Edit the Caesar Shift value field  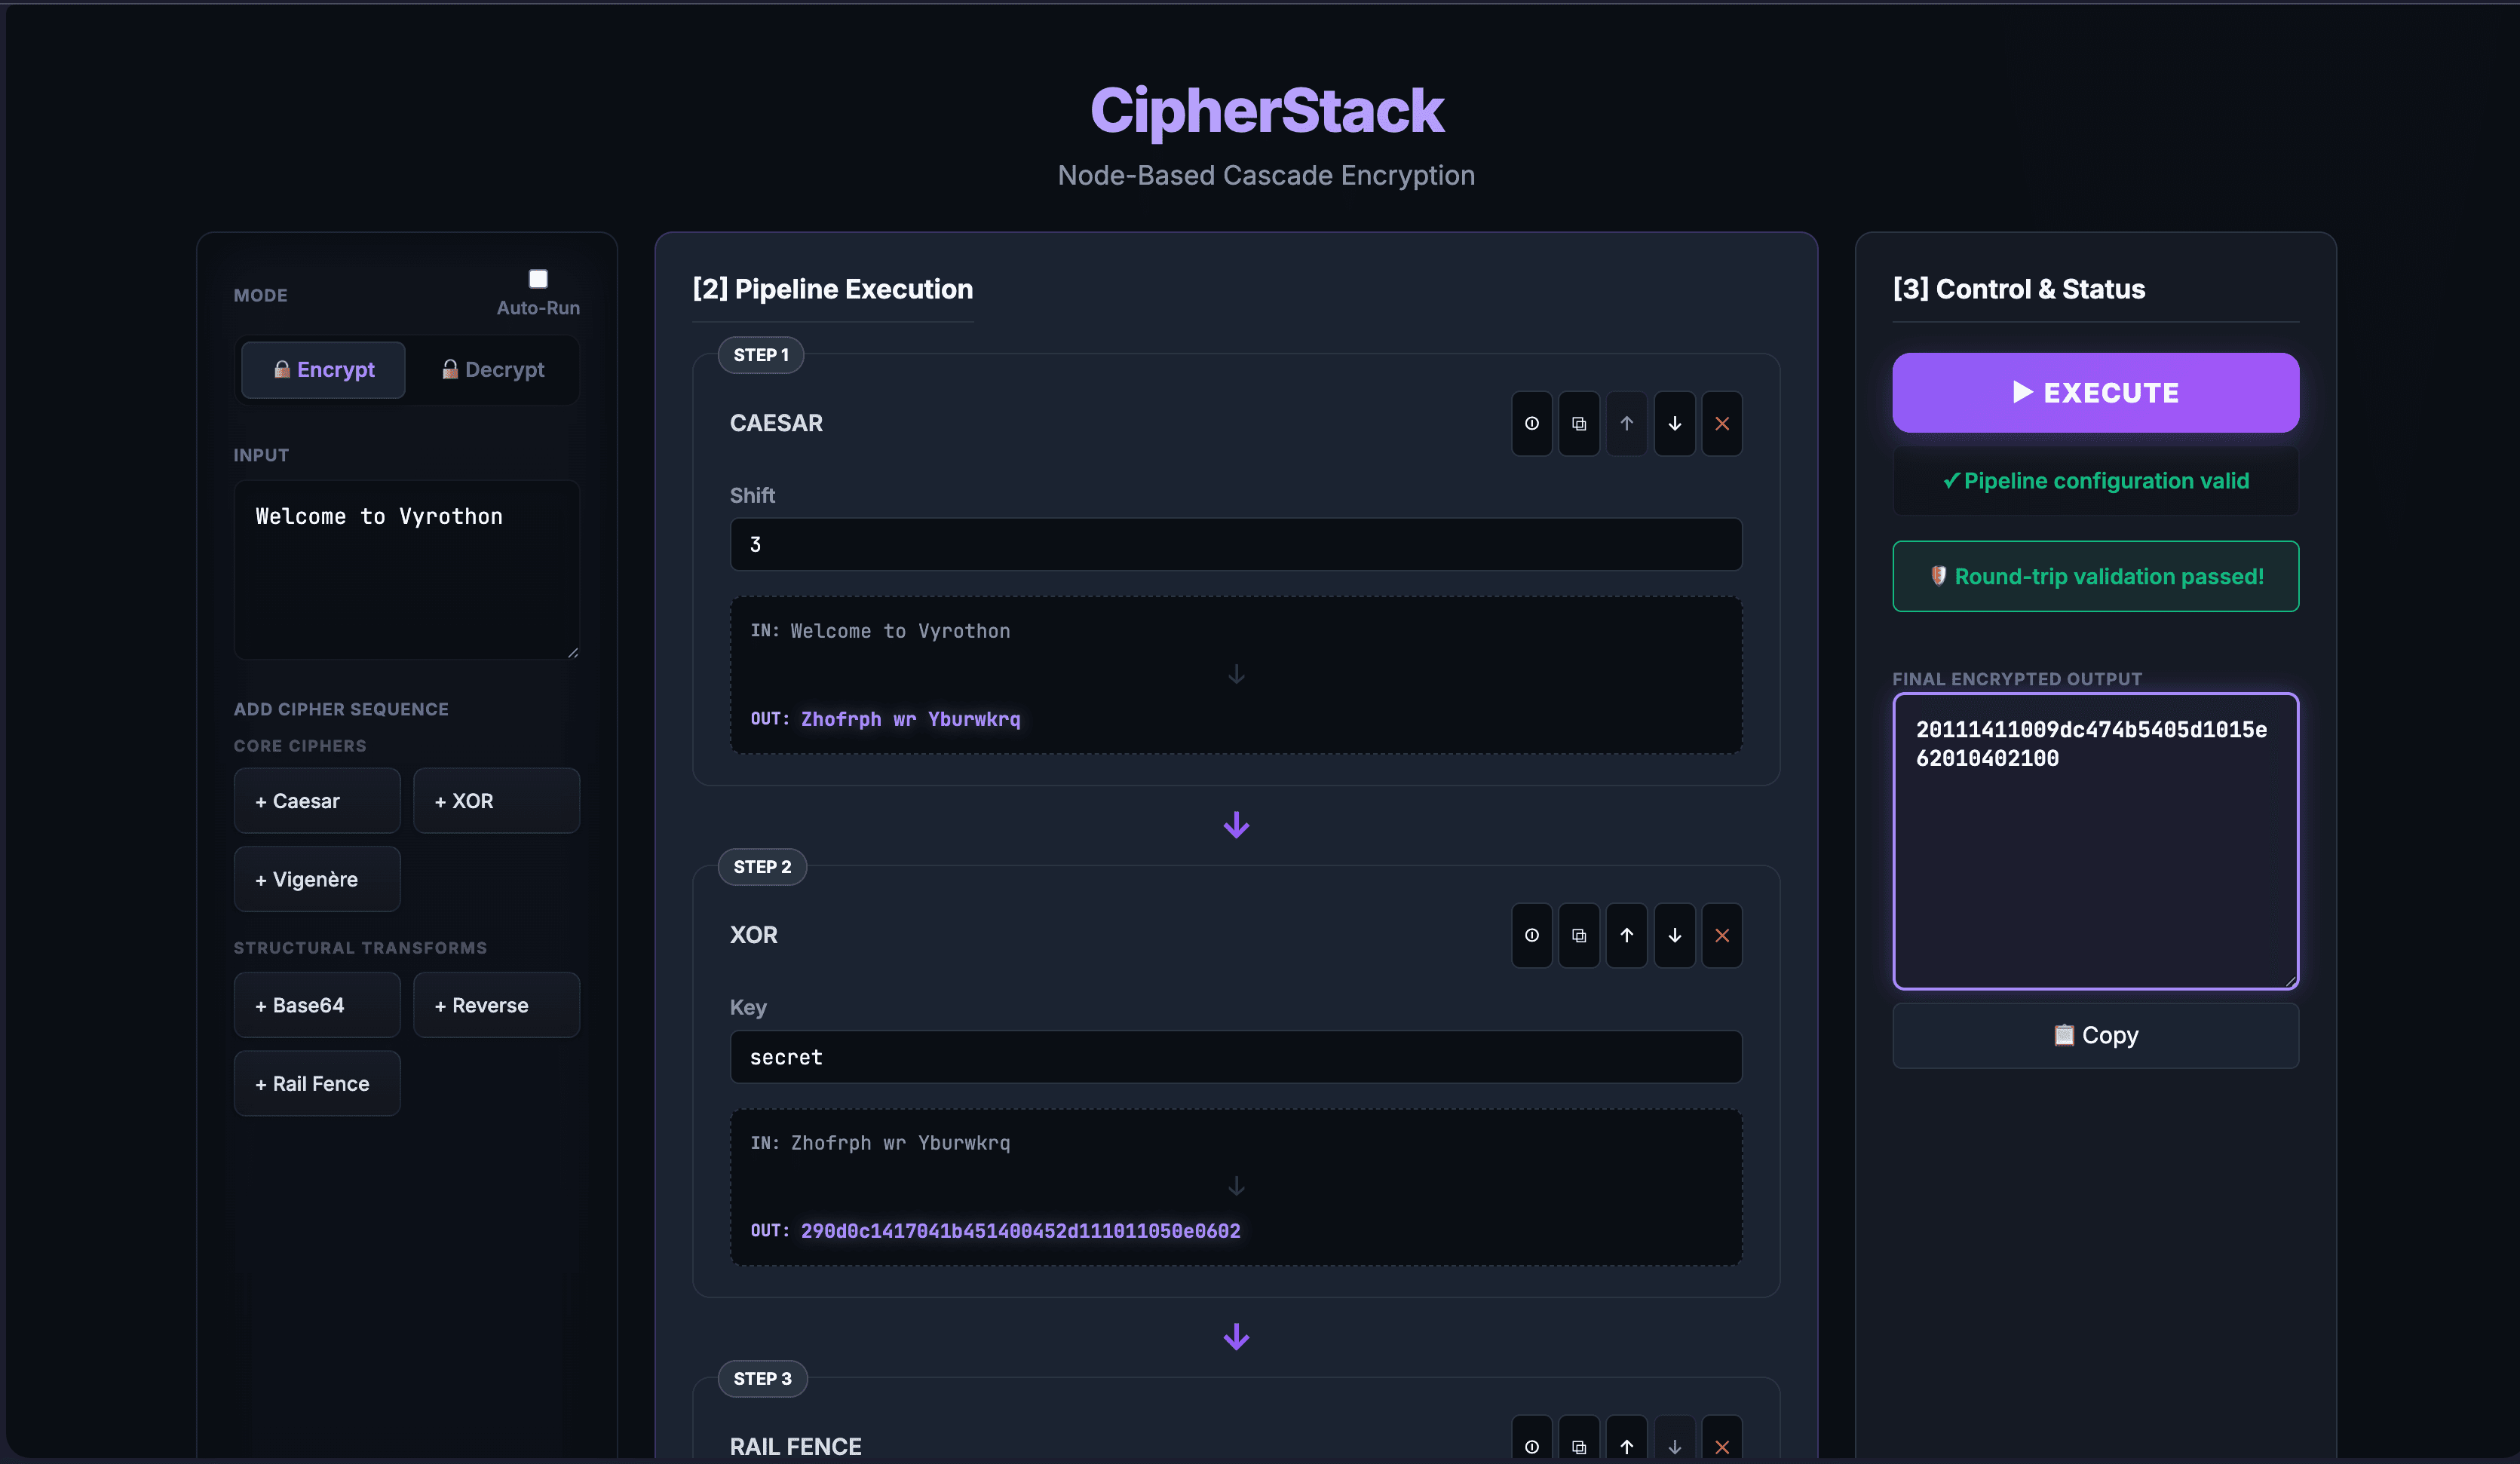click(x=1236, y=544)
